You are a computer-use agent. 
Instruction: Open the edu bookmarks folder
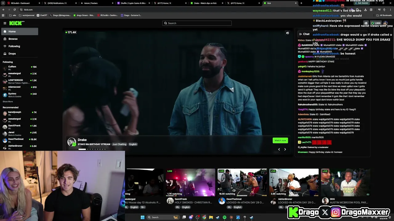(x=13, y=15)
